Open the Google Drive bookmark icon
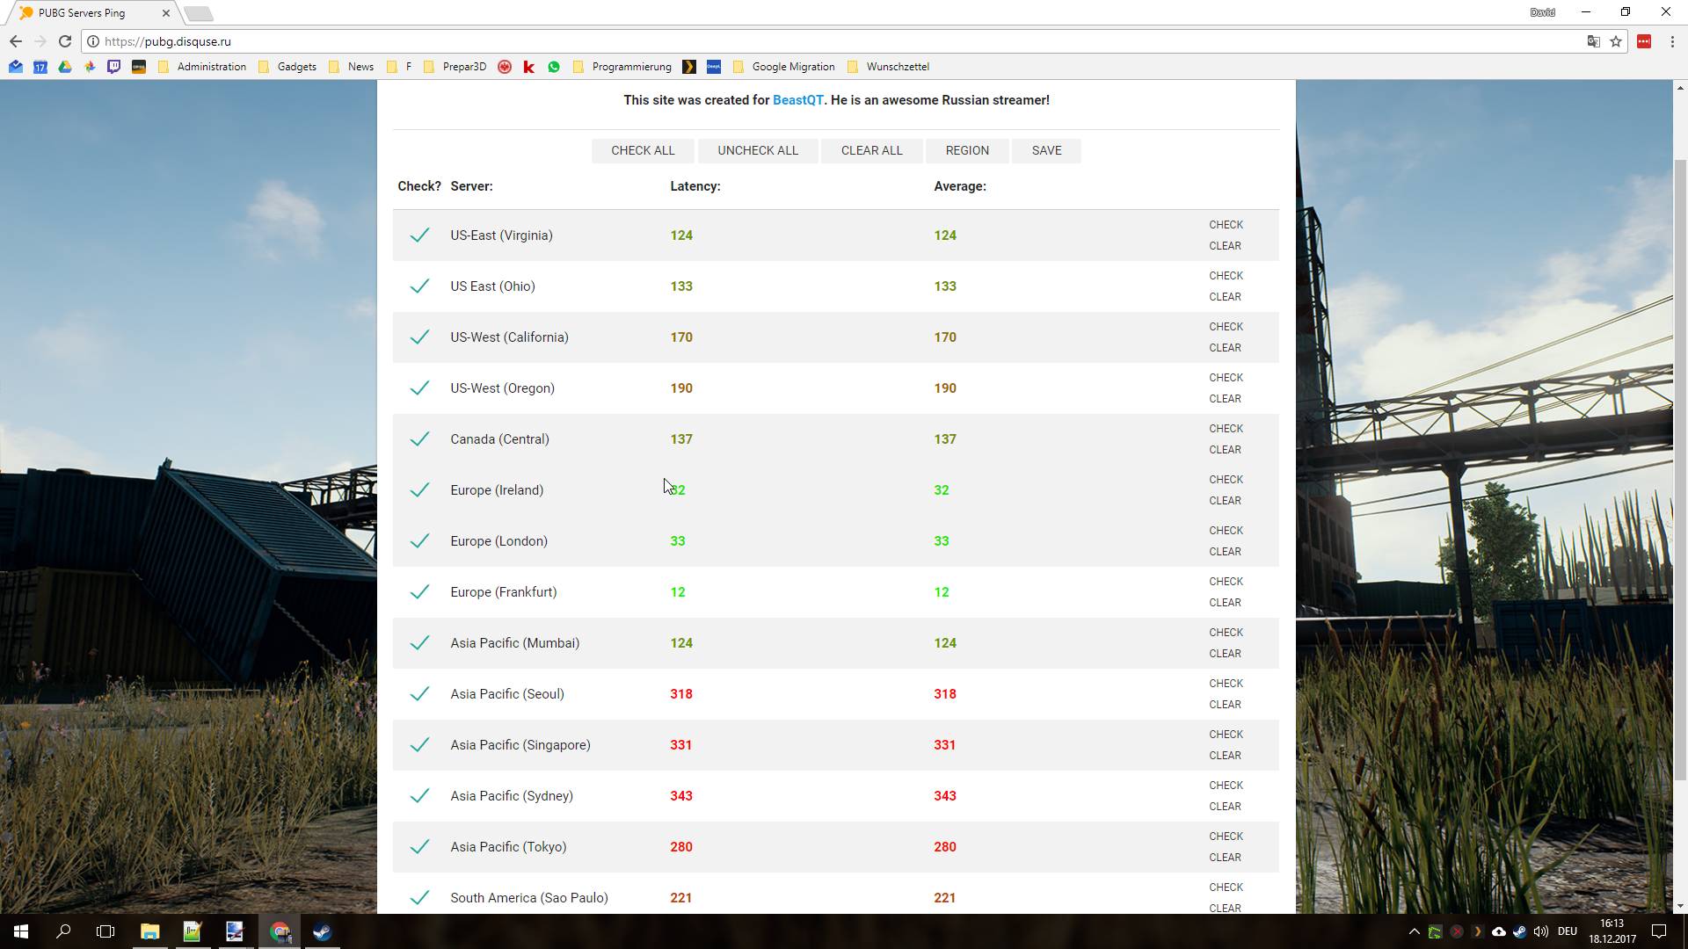Viewport: 1688px width, 949px height. 65,67
